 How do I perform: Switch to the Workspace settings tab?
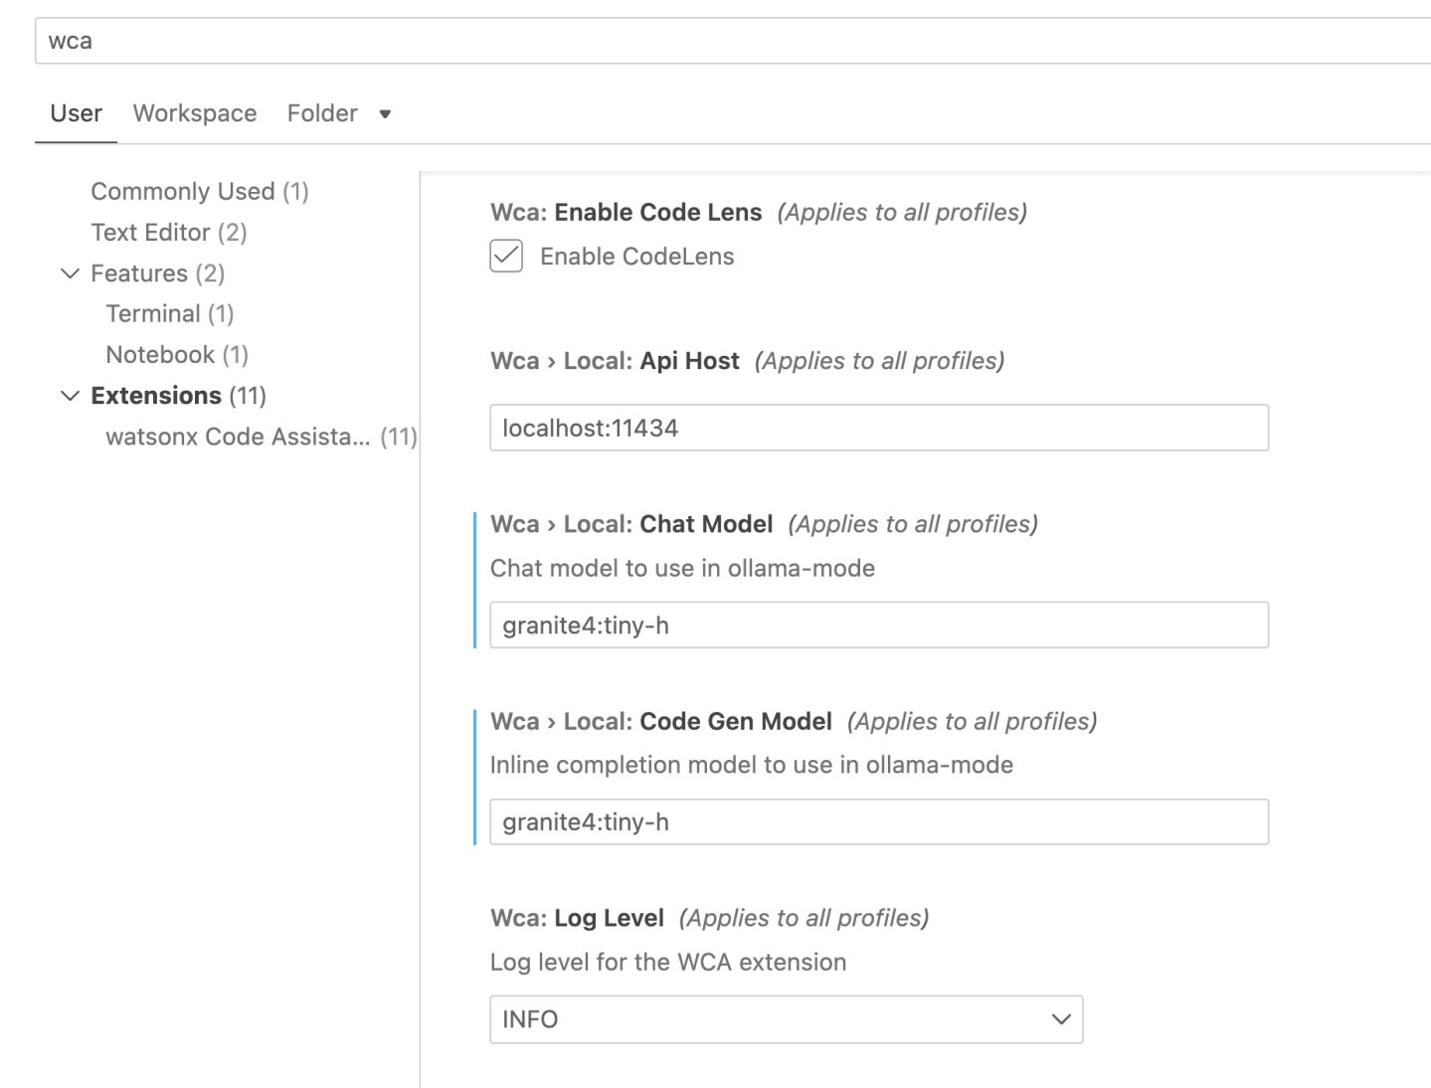click(x=195, y=113)
